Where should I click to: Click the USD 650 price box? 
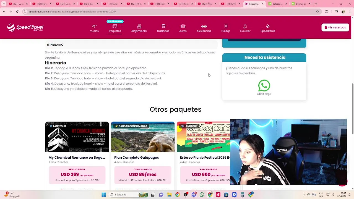click(205, 175)
